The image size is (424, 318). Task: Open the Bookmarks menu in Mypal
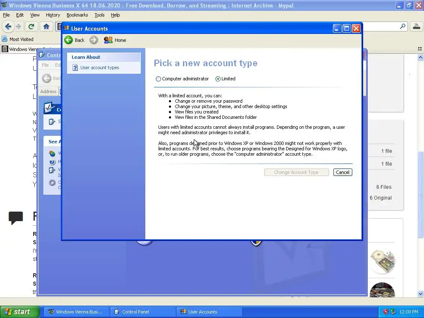click(77, 15)
